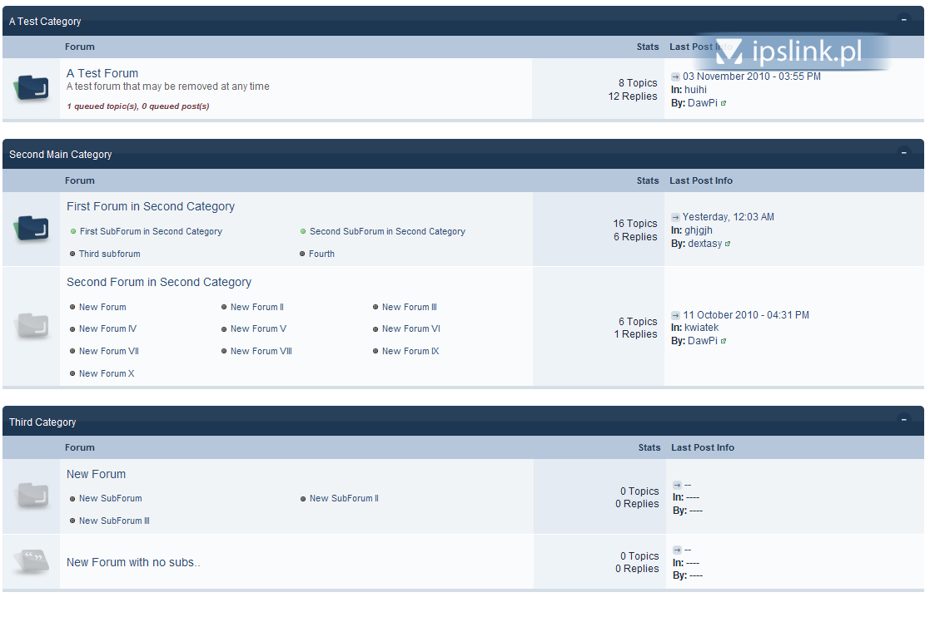
Task: Collapse the A Test Category section
Action: point(904,19)
